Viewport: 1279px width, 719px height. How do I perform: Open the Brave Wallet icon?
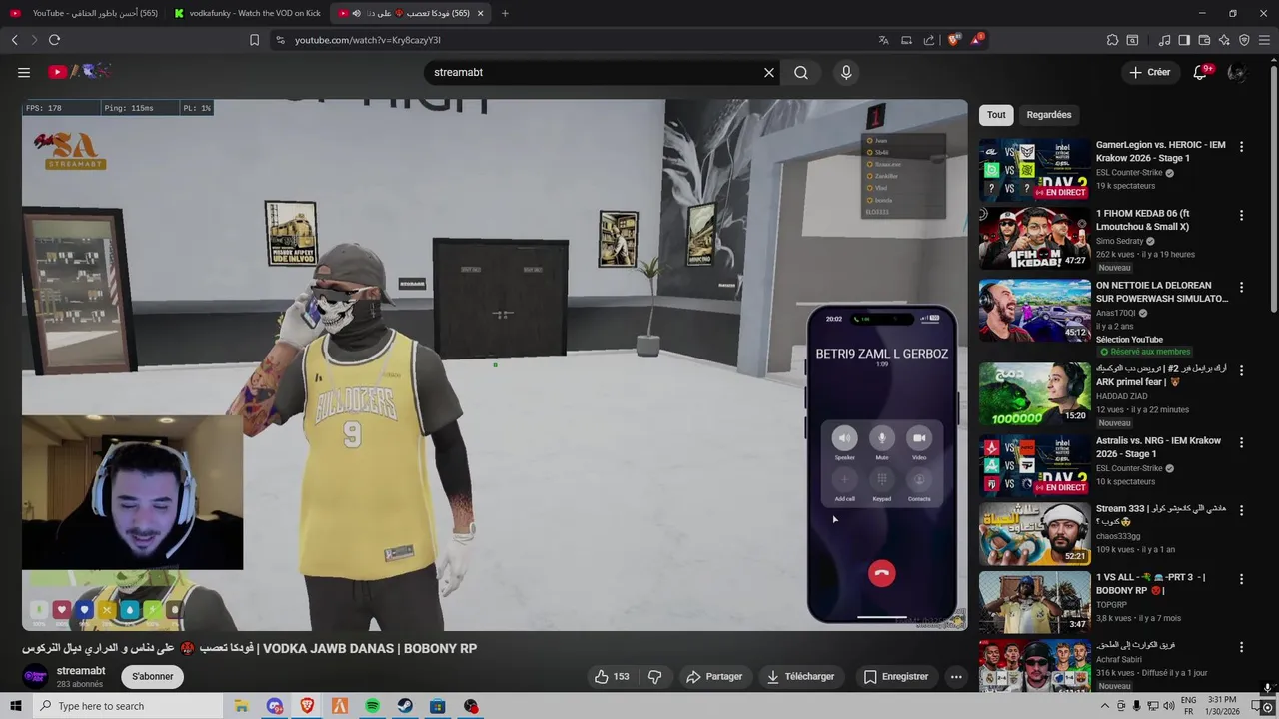[x=1204, y=40]
